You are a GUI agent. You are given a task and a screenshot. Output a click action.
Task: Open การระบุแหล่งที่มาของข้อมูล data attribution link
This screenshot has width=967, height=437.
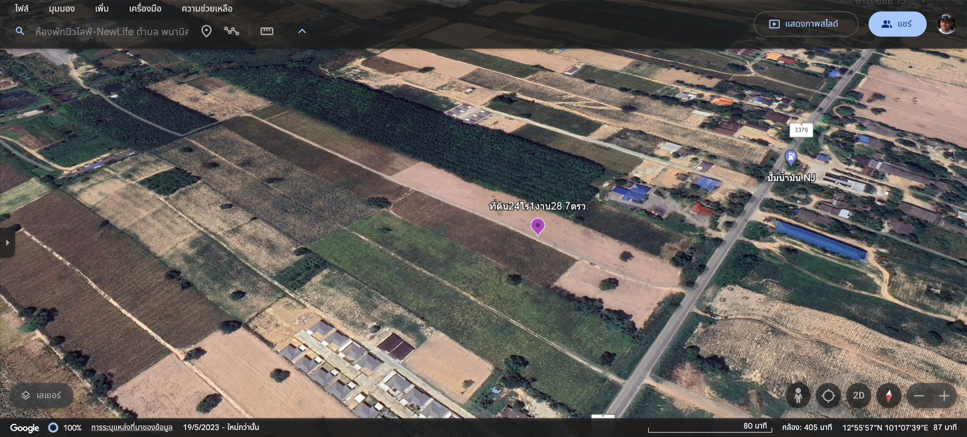click(x=132, y=427)
